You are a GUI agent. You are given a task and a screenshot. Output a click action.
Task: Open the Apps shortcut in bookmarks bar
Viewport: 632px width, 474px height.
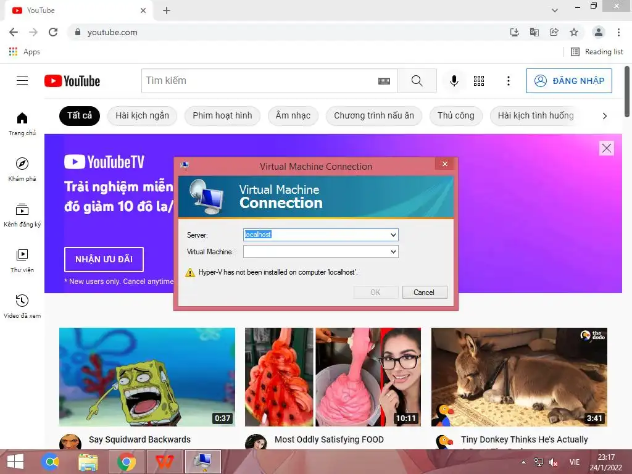pyautogui.click(x=24, y=52)
